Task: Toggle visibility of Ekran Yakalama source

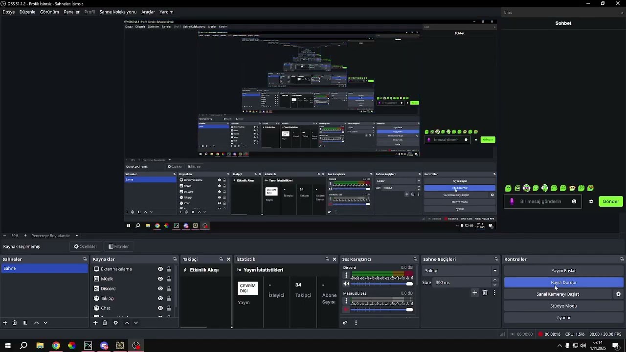Action: 160,269
